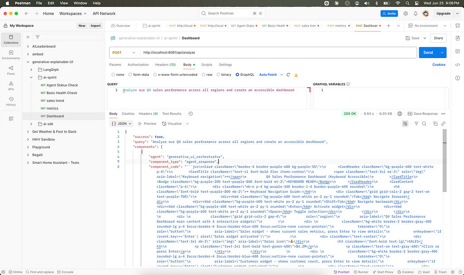This screenshot has width=464, height=275.
Task: Open Authorization request tab
Action: tap(138, 64)
